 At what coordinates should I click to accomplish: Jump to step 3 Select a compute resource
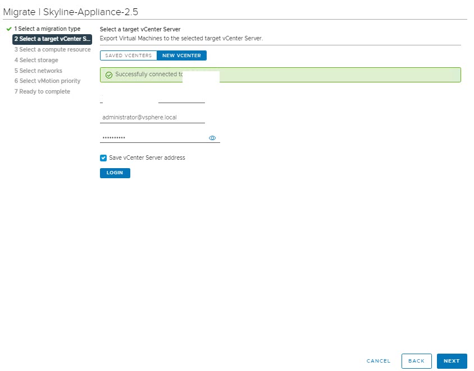(x=52, y=50)
